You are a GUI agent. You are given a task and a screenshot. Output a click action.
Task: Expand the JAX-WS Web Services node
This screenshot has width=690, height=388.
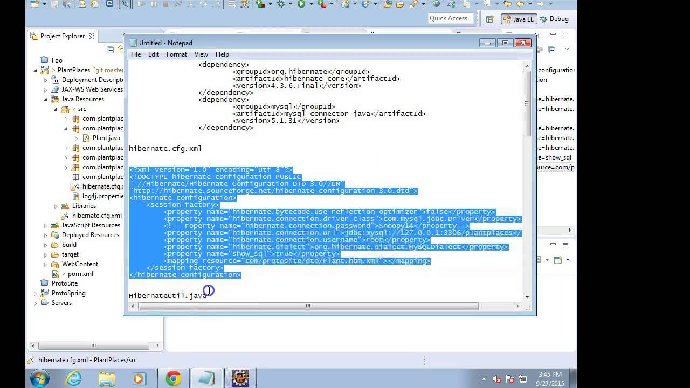pyautogui.click(x=46, y=89)
